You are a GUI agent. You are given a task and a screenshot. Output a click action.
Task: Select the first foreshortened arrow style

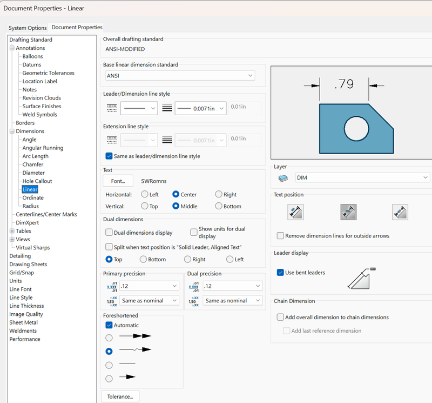point(109,338)
